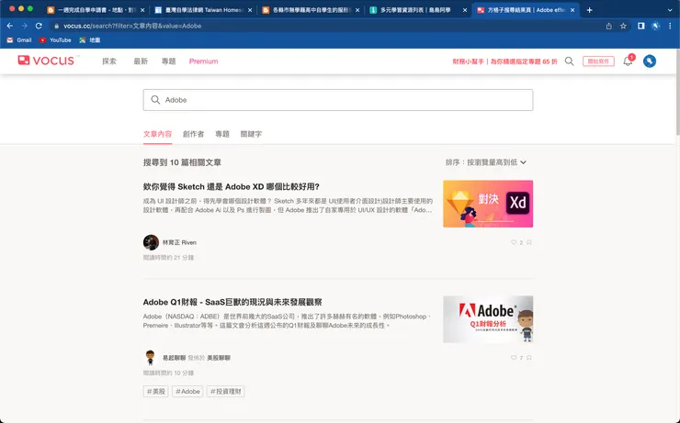Open the notifications bell icon
680x423 pixels.
[628, 61]
